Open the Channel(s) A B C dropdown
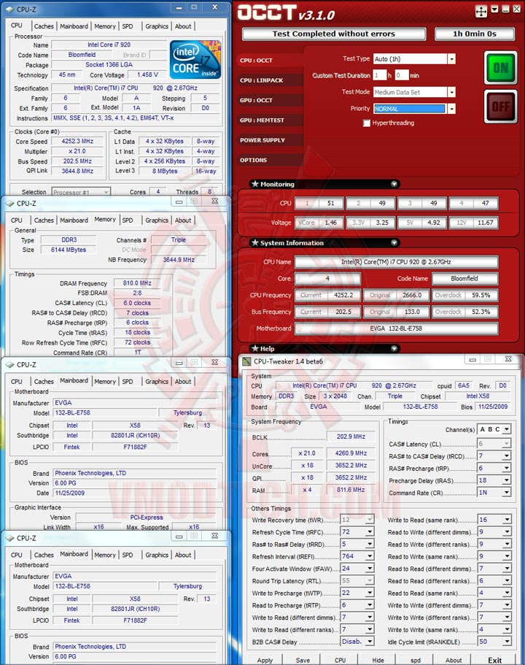 pos(506,429)
